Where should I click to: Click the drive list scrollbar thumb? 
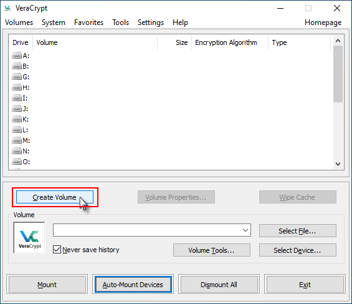tap(338, 74)
